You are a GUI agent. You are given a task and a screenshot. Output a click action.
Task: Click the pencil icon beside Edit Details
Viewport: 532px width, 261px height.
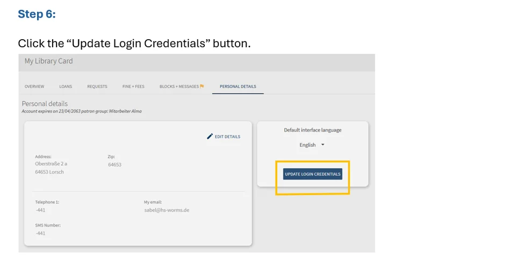coord(210,137)
